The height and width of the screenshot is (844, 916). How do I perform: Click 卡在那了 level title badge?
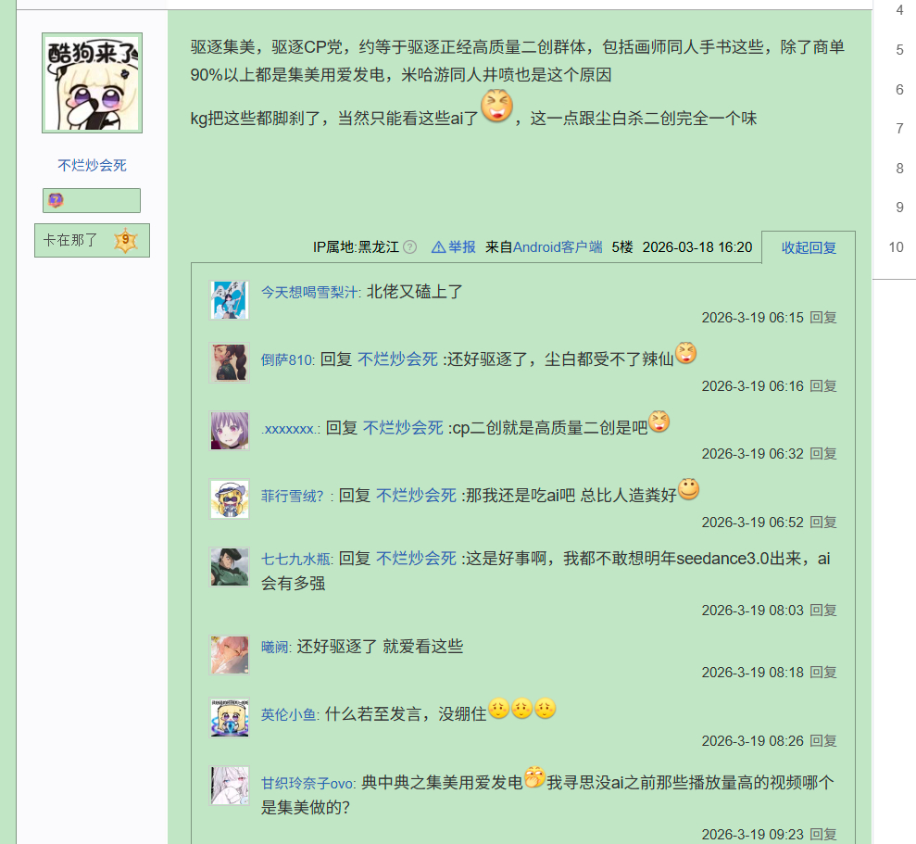pos(93,240)
